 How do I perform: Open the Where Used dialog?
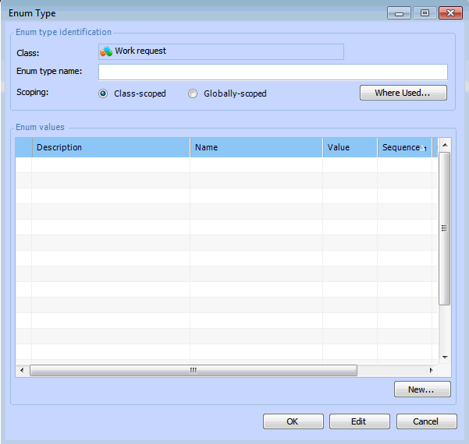tap(403, 93)
